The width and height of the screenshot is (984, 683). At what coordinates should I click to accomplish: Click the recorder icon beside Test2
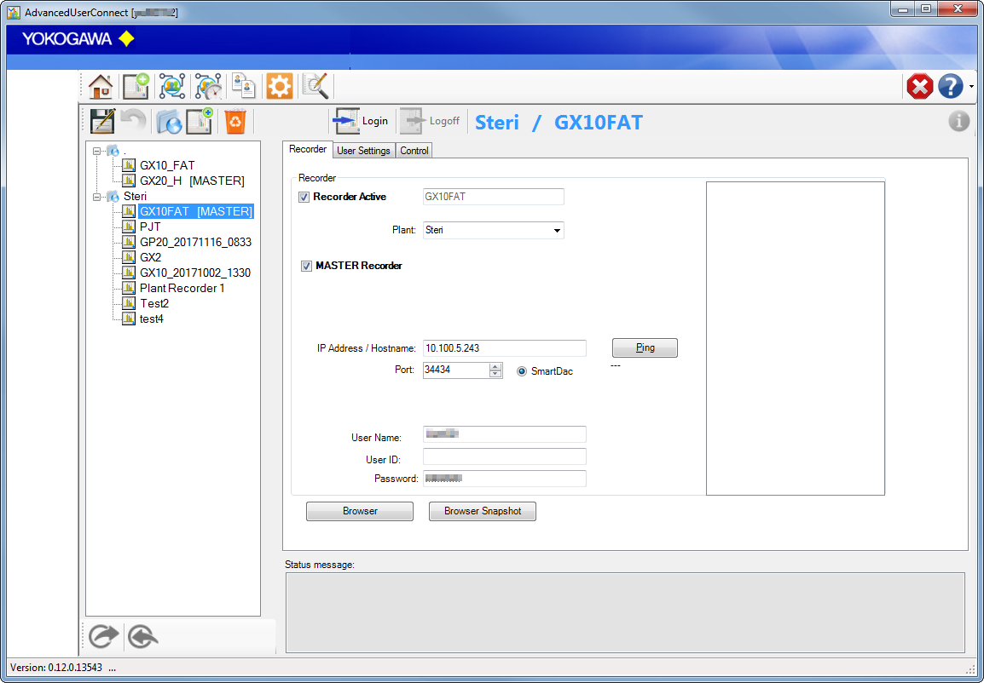[x=129, y=303]
